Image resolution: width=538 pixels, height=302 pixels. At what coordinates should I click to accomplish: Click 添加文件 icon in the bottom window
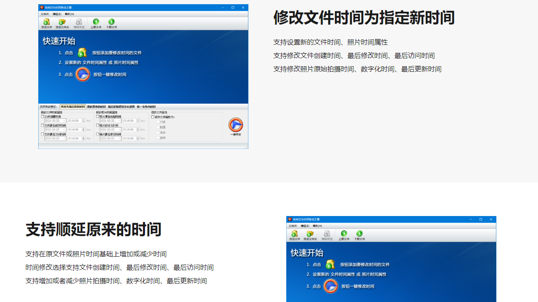pos(295,234)
